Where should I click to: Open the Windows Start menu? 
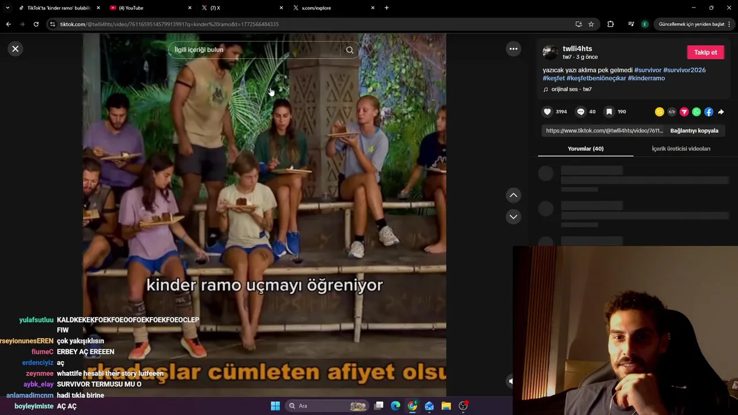pyautogui.click(x=275, y=406)
